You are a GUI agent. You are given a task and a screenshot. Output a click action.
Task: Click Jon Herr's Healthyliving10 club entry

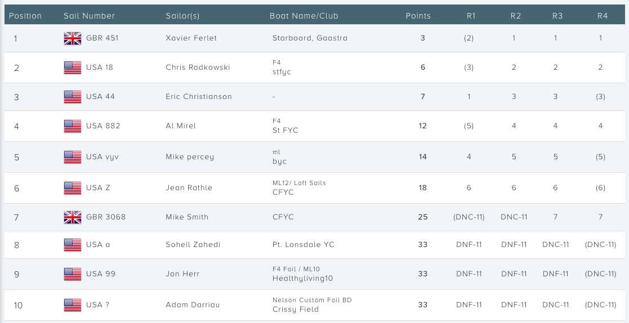pyautogui.click(x=302, y=279)
